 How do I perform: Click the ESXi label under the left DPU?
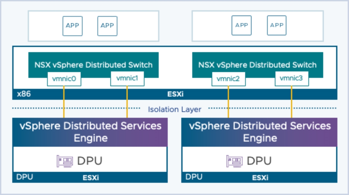(91, 178)
